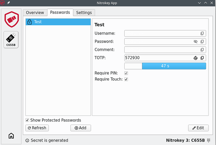Copy the username to clipboard

(202, 34)
